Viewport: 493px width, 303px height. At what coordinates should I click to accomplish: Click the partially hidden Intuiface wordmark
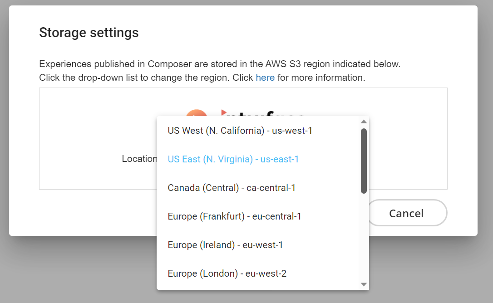click(263, 113)
